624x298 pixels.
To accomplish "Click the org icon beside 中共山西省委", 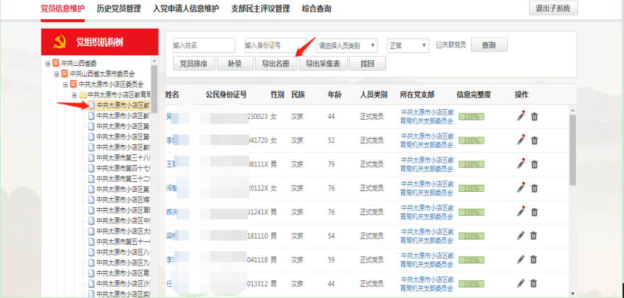I will click(55, 64).
